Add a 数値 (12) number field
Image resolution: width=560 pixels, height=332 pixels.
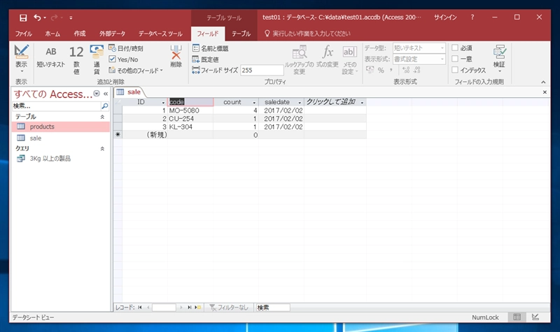click(76, 59)
